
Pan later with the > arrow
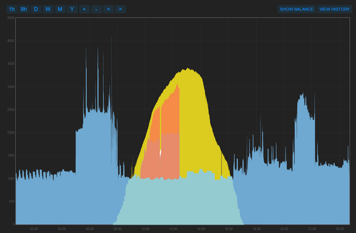click(x=121, y=9)
